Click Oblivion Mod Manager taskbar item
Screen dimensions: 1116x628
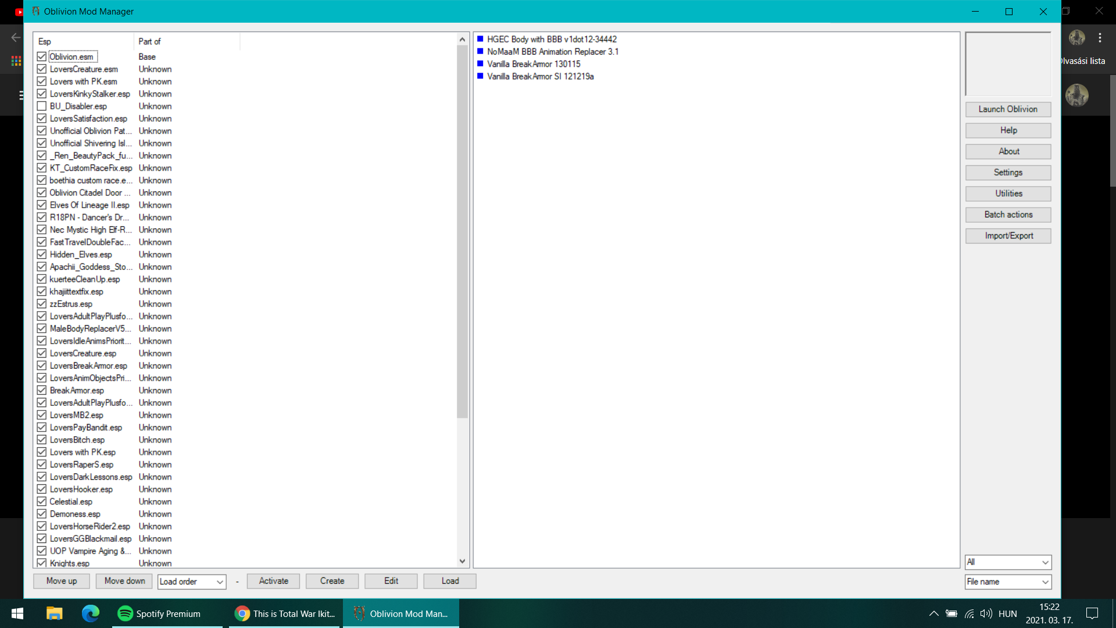pos(401,613)
